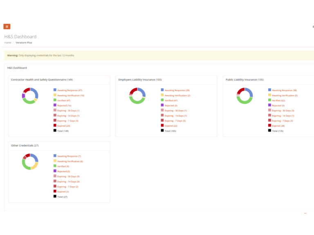Click the Public Liability Insurance donut chart
Image resolution: width=314 pixels, height=235 pixels.
[x=244, y=96]
